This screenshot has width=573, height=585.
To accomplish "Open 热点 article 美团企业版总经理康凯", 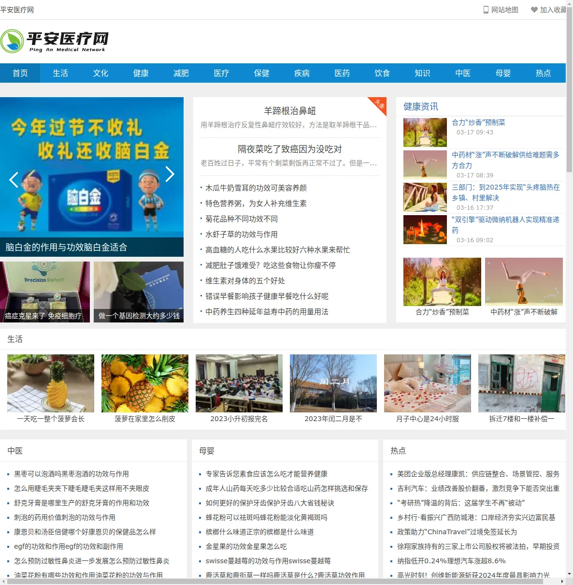I will [x=478, y=474].
